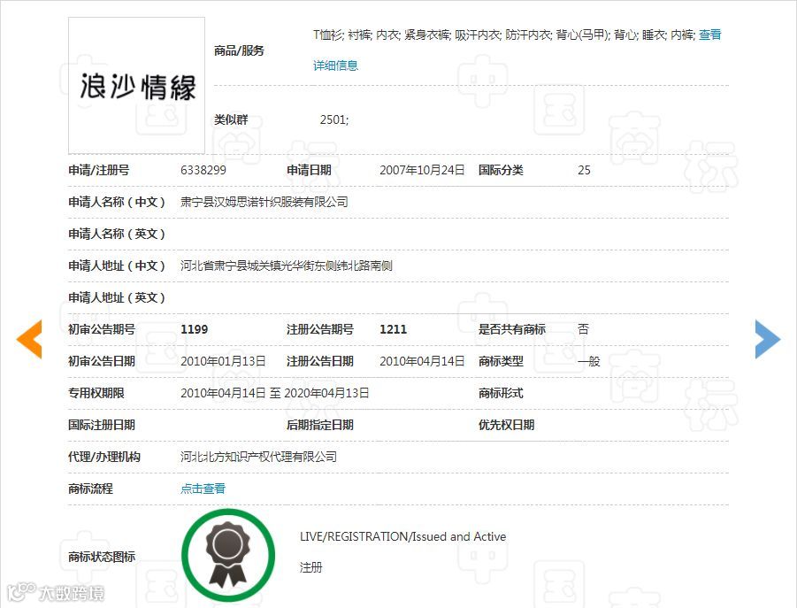Click the 申请人名称（英文）label
Viewport: 797px width, 608px height.
tap(117, 234)
